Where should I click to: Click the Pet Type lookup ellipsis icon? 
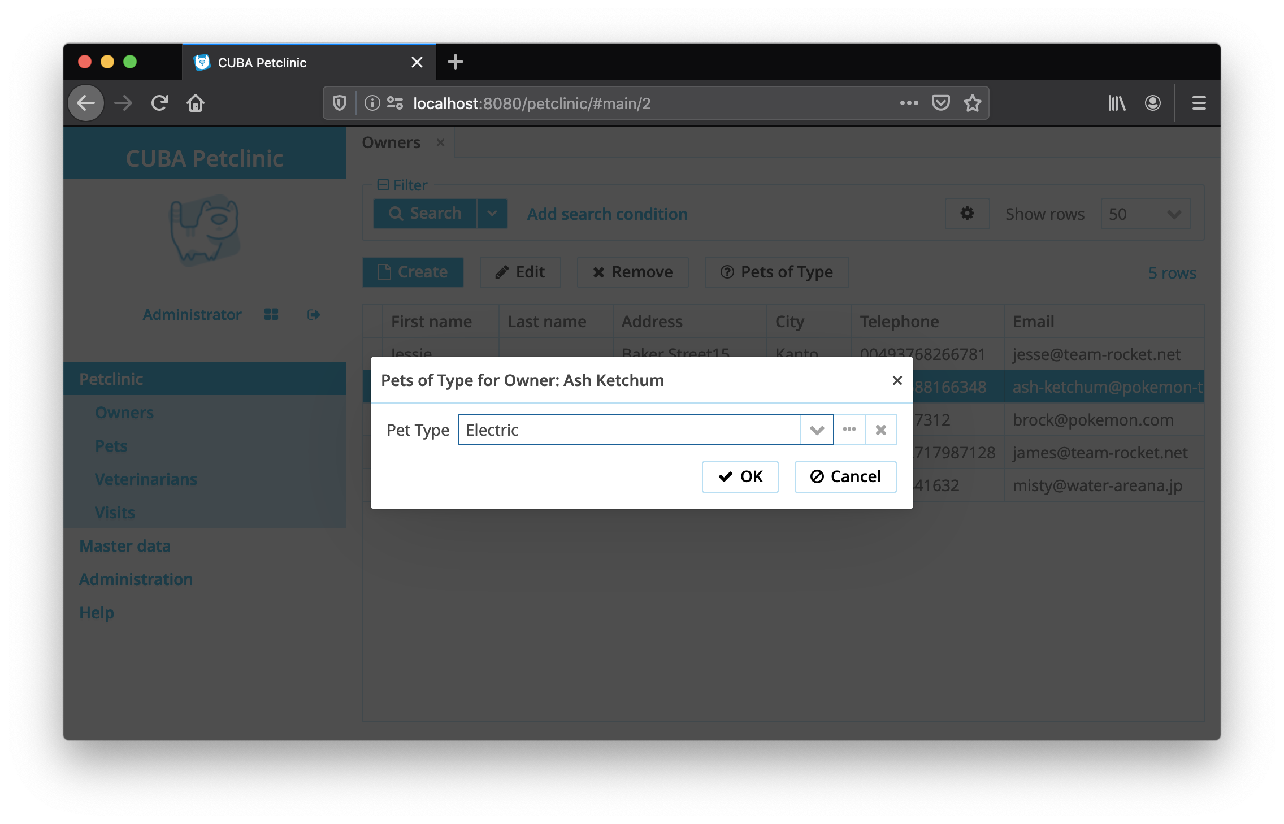pyautogui.click(x=849, y=430)
